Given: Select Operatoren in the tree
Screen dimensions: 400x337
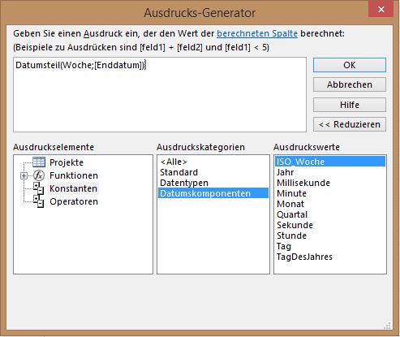Looking at the screenshot, I should (74, 201).
